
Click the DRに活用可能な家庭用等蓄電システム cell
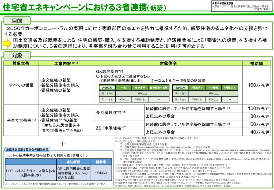pos(73,173)
